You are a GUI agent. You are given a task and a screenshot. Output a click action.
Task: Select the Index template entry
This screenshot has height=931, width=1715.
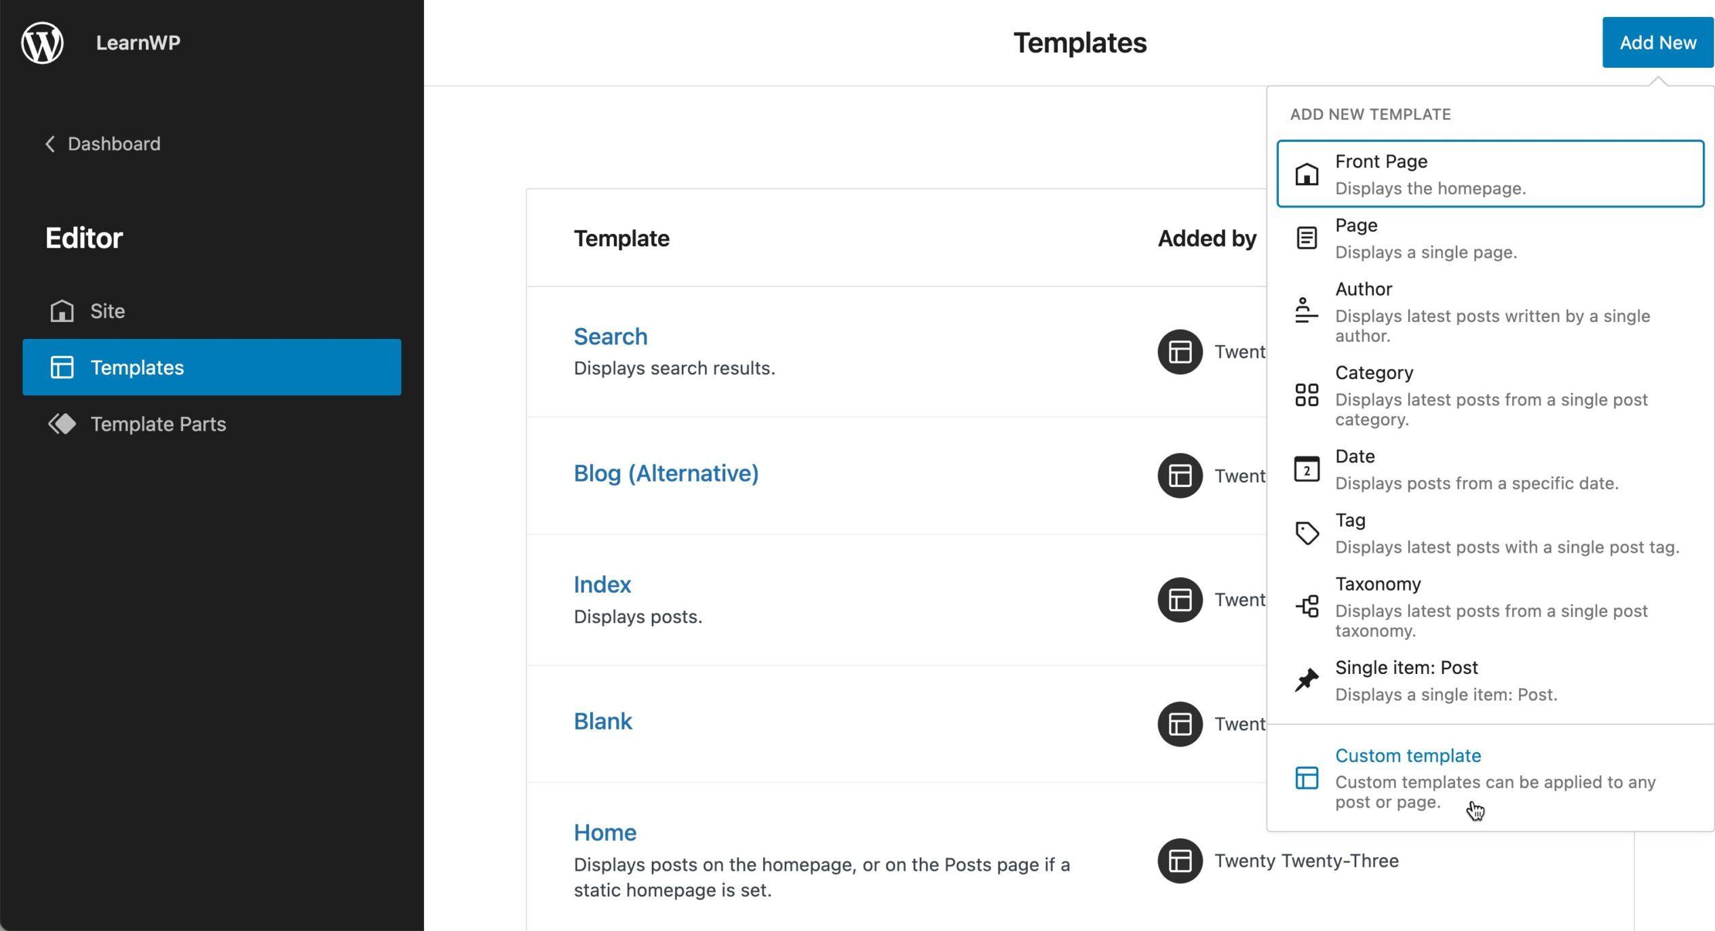click(602, 585)
